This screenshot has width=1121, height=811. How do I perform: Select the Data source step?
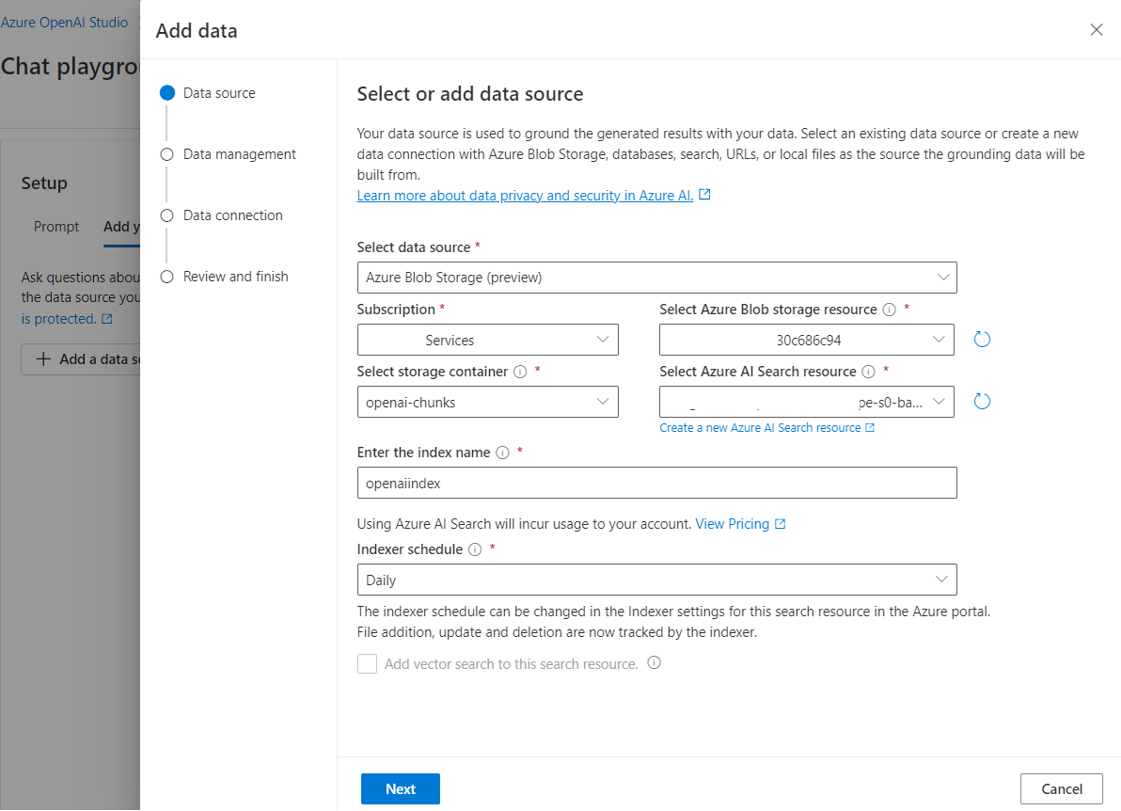[208, 93]
